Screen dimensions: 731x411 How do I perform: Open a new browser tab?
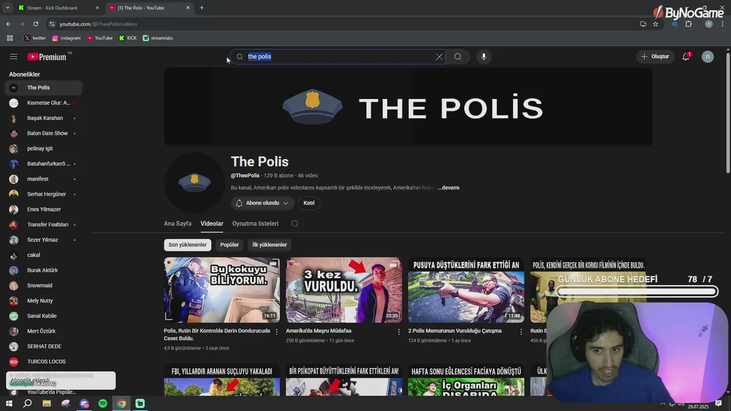pyautogui.click(x=202, y=8)
